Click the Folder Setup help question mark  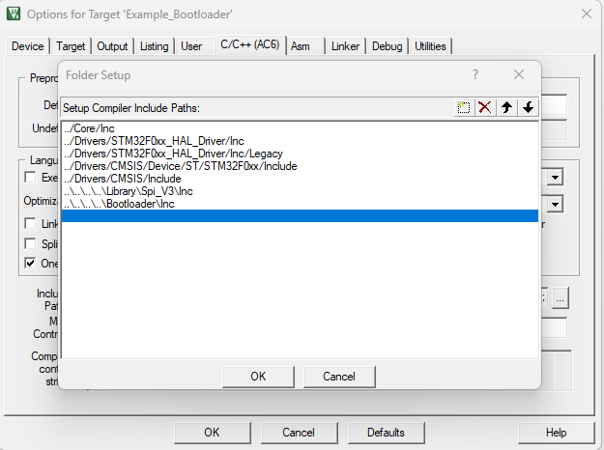[475, 74]
